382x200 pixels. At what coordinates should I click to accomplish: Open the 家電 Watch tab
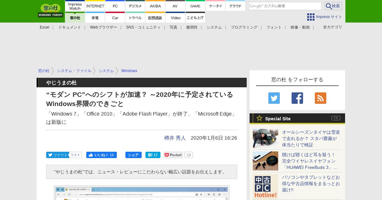point(95,17)
